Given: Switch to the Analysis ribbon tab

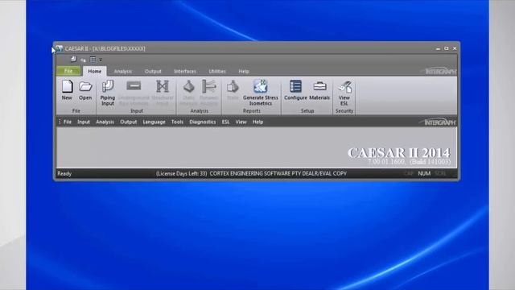Looking at the screenshot, I should [x=123, y=72].
